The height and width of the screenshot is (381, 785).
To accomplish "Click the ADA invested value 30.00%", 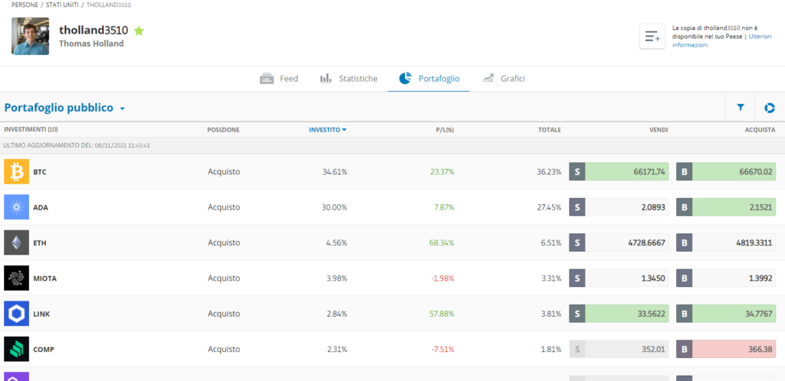I will click(334, 207).
